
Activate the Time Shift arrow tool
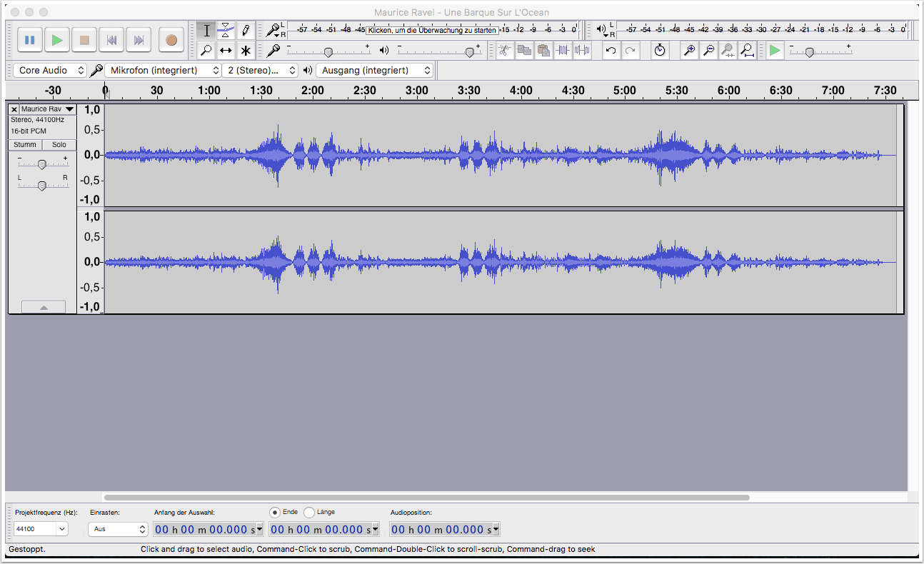click(226, 51)
